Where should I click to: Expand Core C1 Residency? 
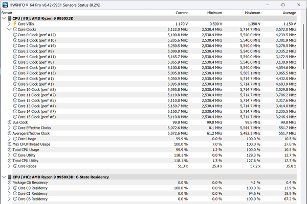[9, 193]
